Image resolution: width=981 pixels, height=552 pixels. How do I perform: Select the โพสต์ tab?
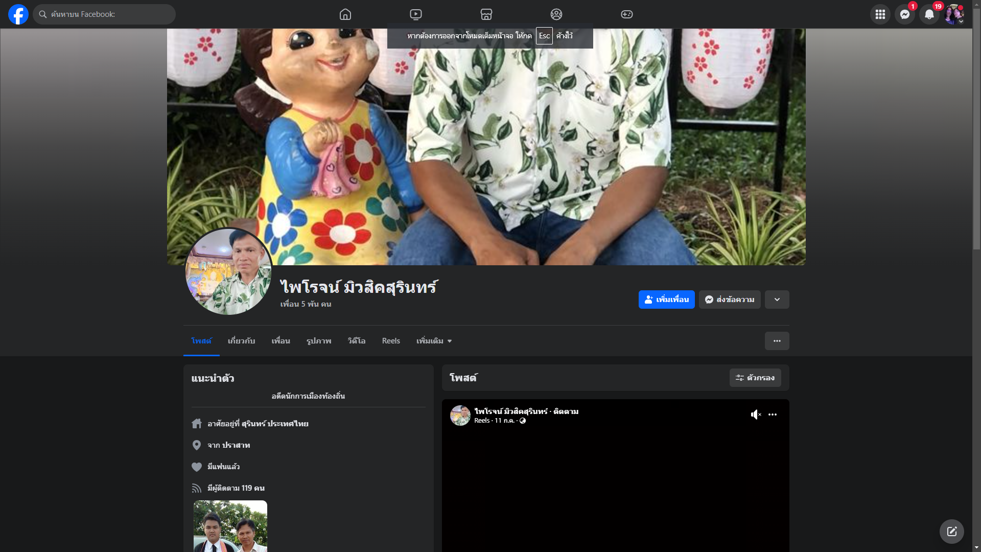201,341
